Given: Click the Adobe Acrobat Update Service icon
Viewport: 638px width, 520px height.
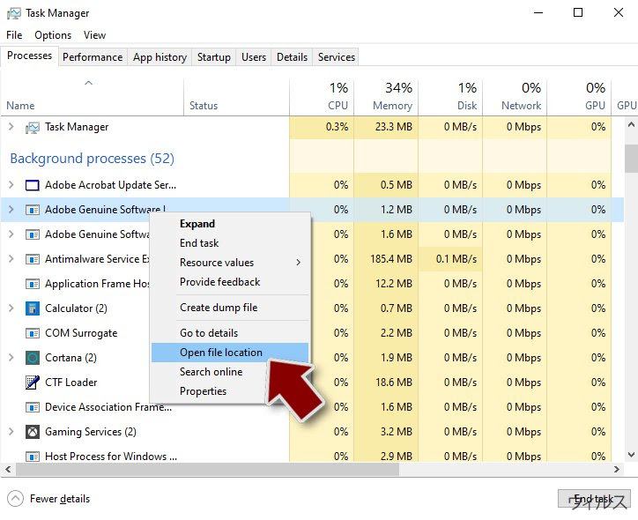Looking at the screenshot, I should 32,185.
